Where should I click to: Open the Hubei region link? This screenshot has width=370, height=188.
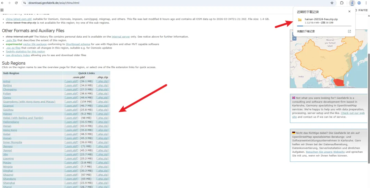point(7,134)
